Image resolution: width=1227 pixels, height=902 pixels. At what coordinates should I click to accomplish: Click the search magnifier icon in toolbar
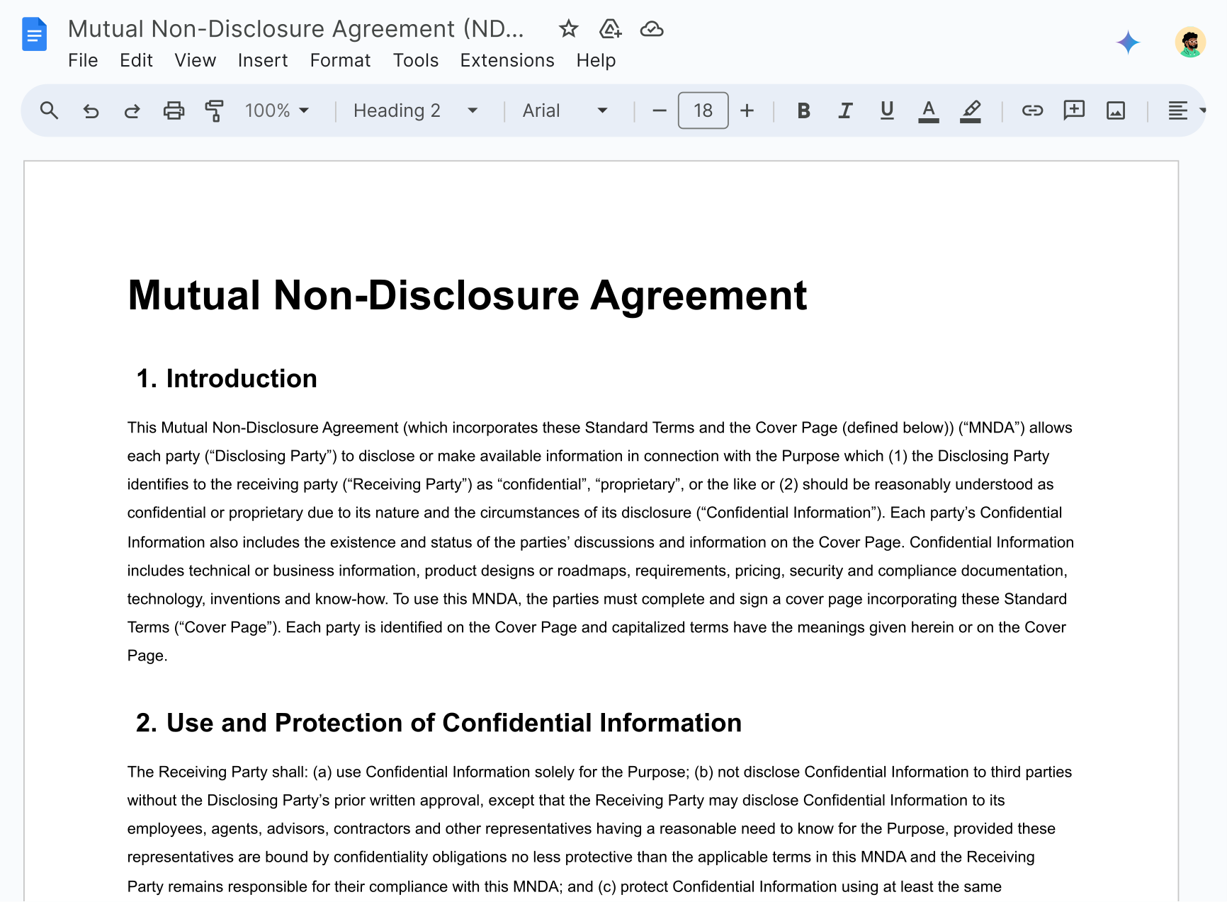49,110
